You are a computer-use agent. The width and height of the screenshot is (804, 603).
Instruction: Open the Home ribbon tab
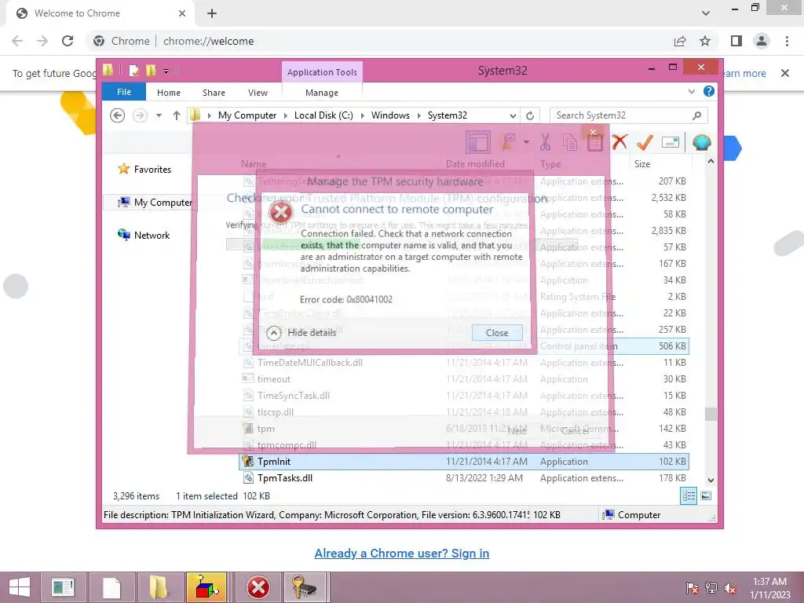click(x=169, y=93)
